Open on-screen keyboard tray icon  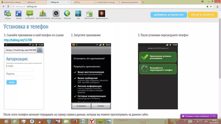coord(190,121)
